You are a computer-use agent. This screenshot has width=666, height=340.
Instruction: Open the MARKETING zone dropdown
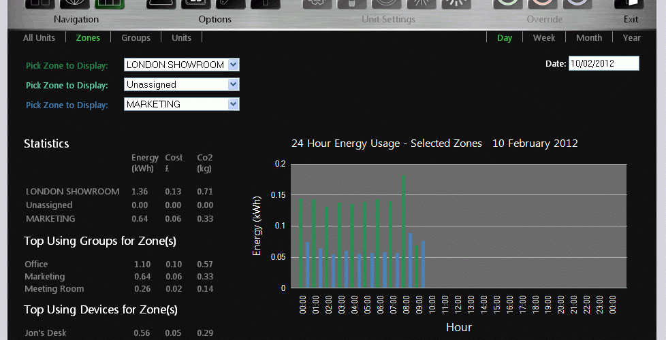(x=181, y=104)
